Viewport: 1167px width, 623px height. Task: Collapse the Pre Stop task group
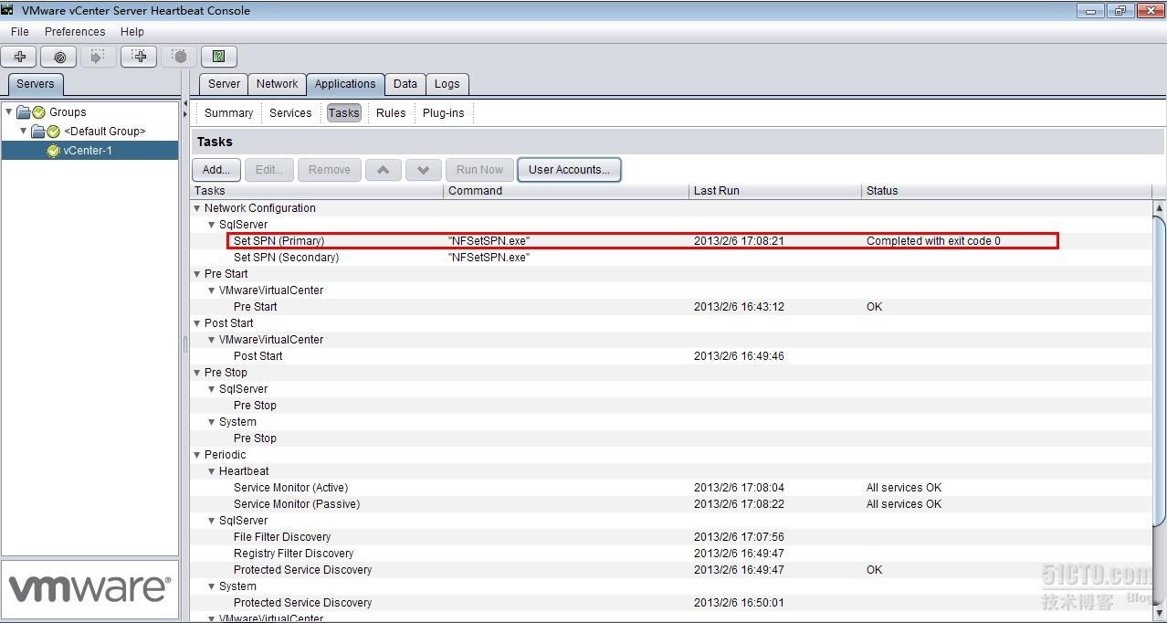click(x=196, y=373)
